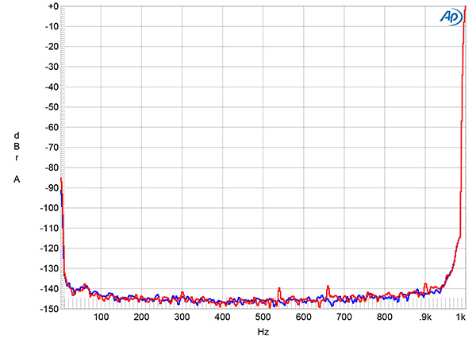The width and height of the screenshot is (476, 339).
Task: Select the 300 tick on the frequency axis
Action: (182, 318)
